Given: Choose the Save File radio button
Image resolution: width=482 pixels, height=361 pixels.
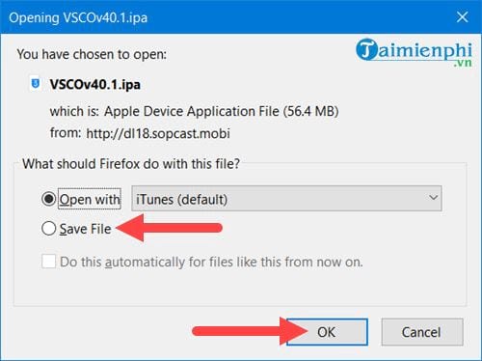Looking at the screenshot, I should point(49,229).
